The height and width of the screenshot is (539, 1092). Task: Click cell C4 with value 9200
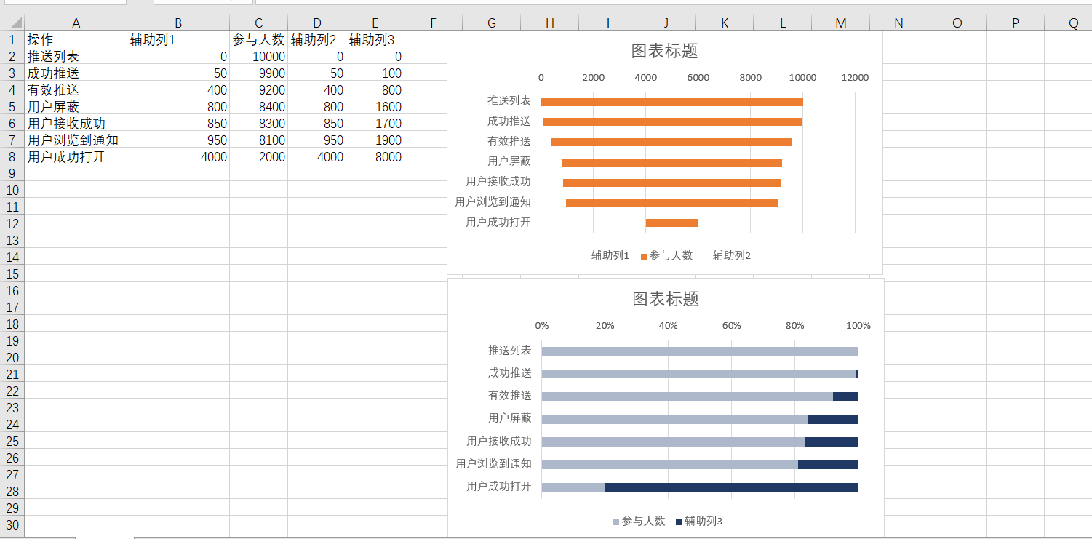tap(258, 89)
